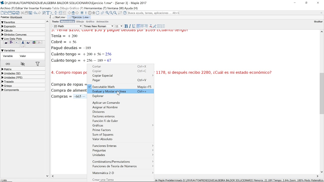Screen dimensions: 324x182
Task: Select pie chart icon in Live Data Plots
Action: 34,42
